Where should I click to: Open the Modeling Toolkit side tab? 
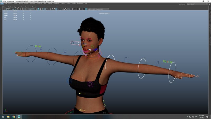tap(210, 28)
